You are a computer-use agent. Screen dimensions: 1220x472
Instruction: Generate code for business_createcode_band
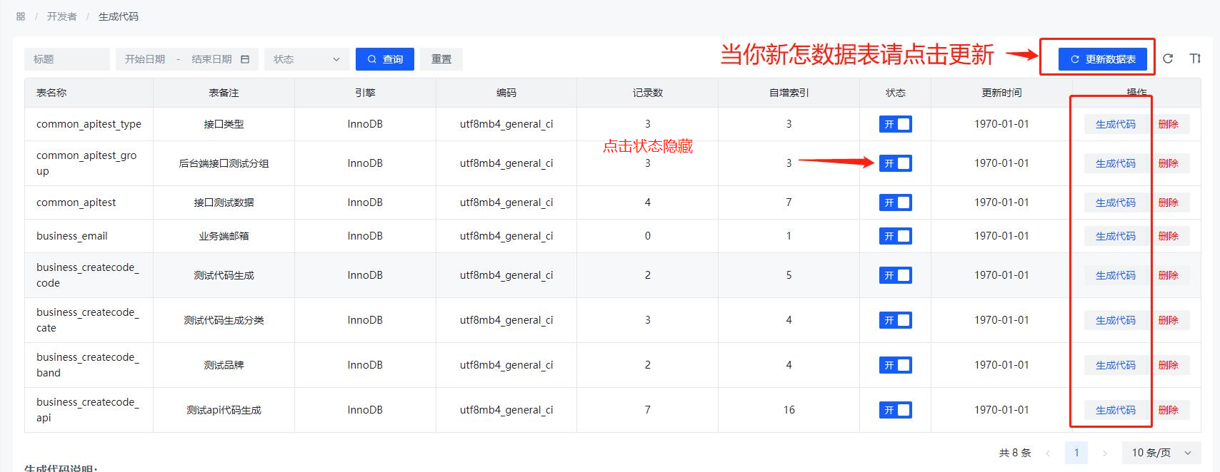[x=1116, y=365]
